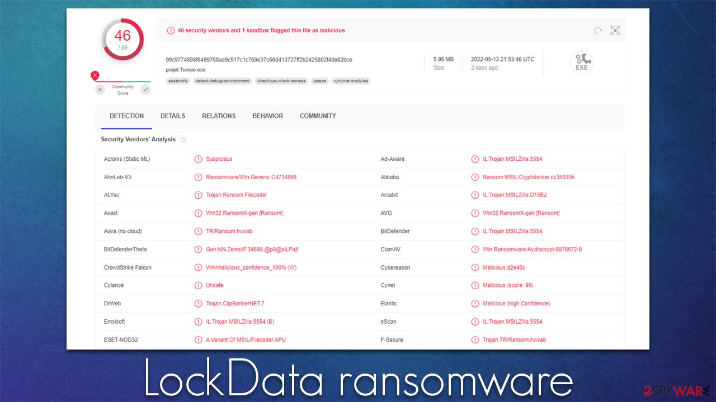This screenshot has height=402, width=716.
Task: Select the file hash 99c9774898f... text
Action: tap(259, 60)
